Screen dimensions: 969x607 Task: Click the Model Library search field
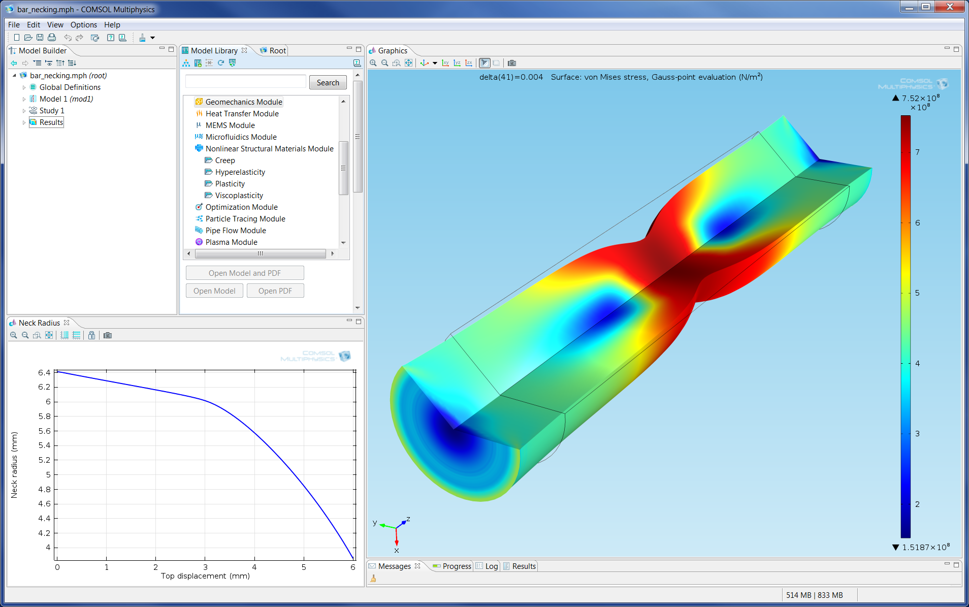tap(246, 82)
